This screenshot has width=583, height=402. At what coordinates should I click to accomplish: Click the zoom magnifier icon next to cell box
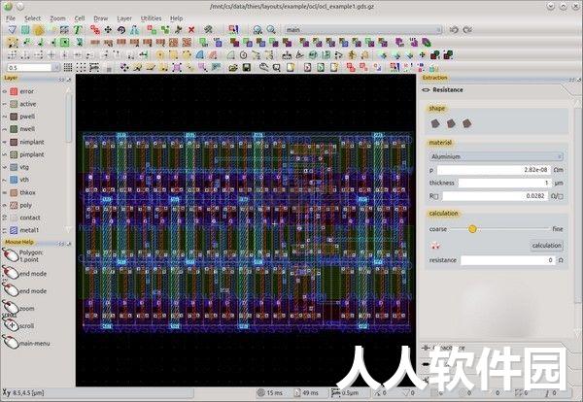pyautogui.click(x=271, y=30)
